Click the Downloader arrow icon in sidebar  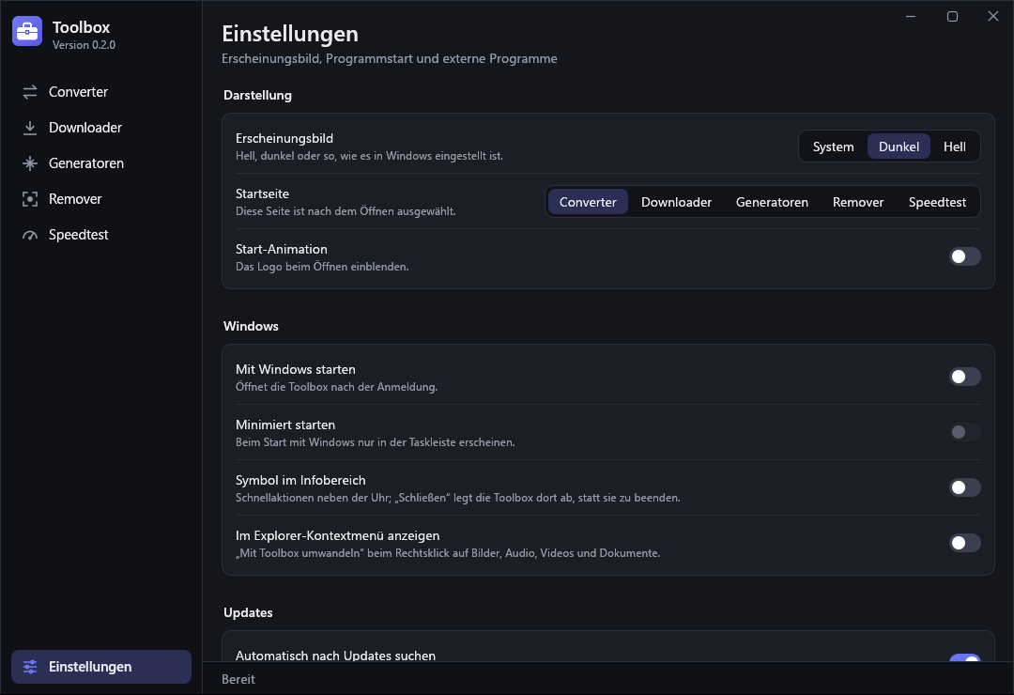pos(30,128)
